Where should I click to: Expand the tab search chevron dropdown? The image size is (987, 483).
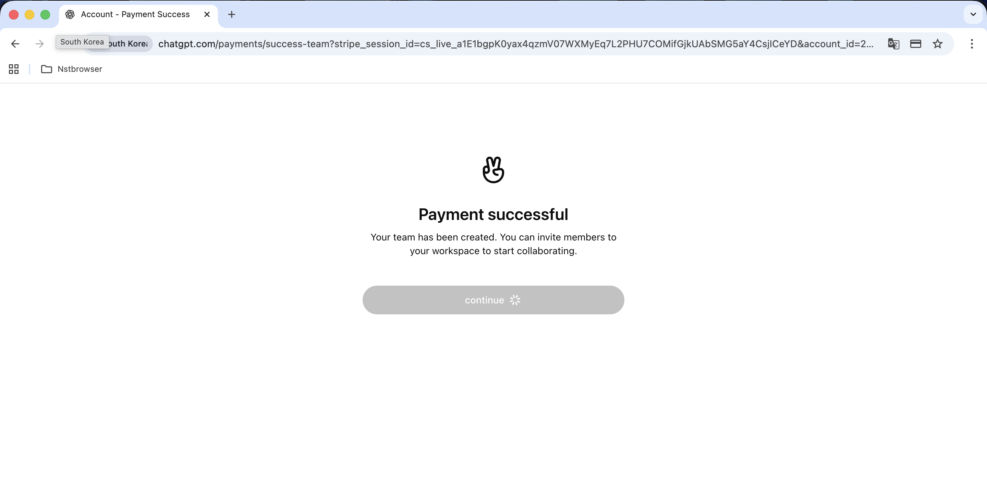(973, 14)
